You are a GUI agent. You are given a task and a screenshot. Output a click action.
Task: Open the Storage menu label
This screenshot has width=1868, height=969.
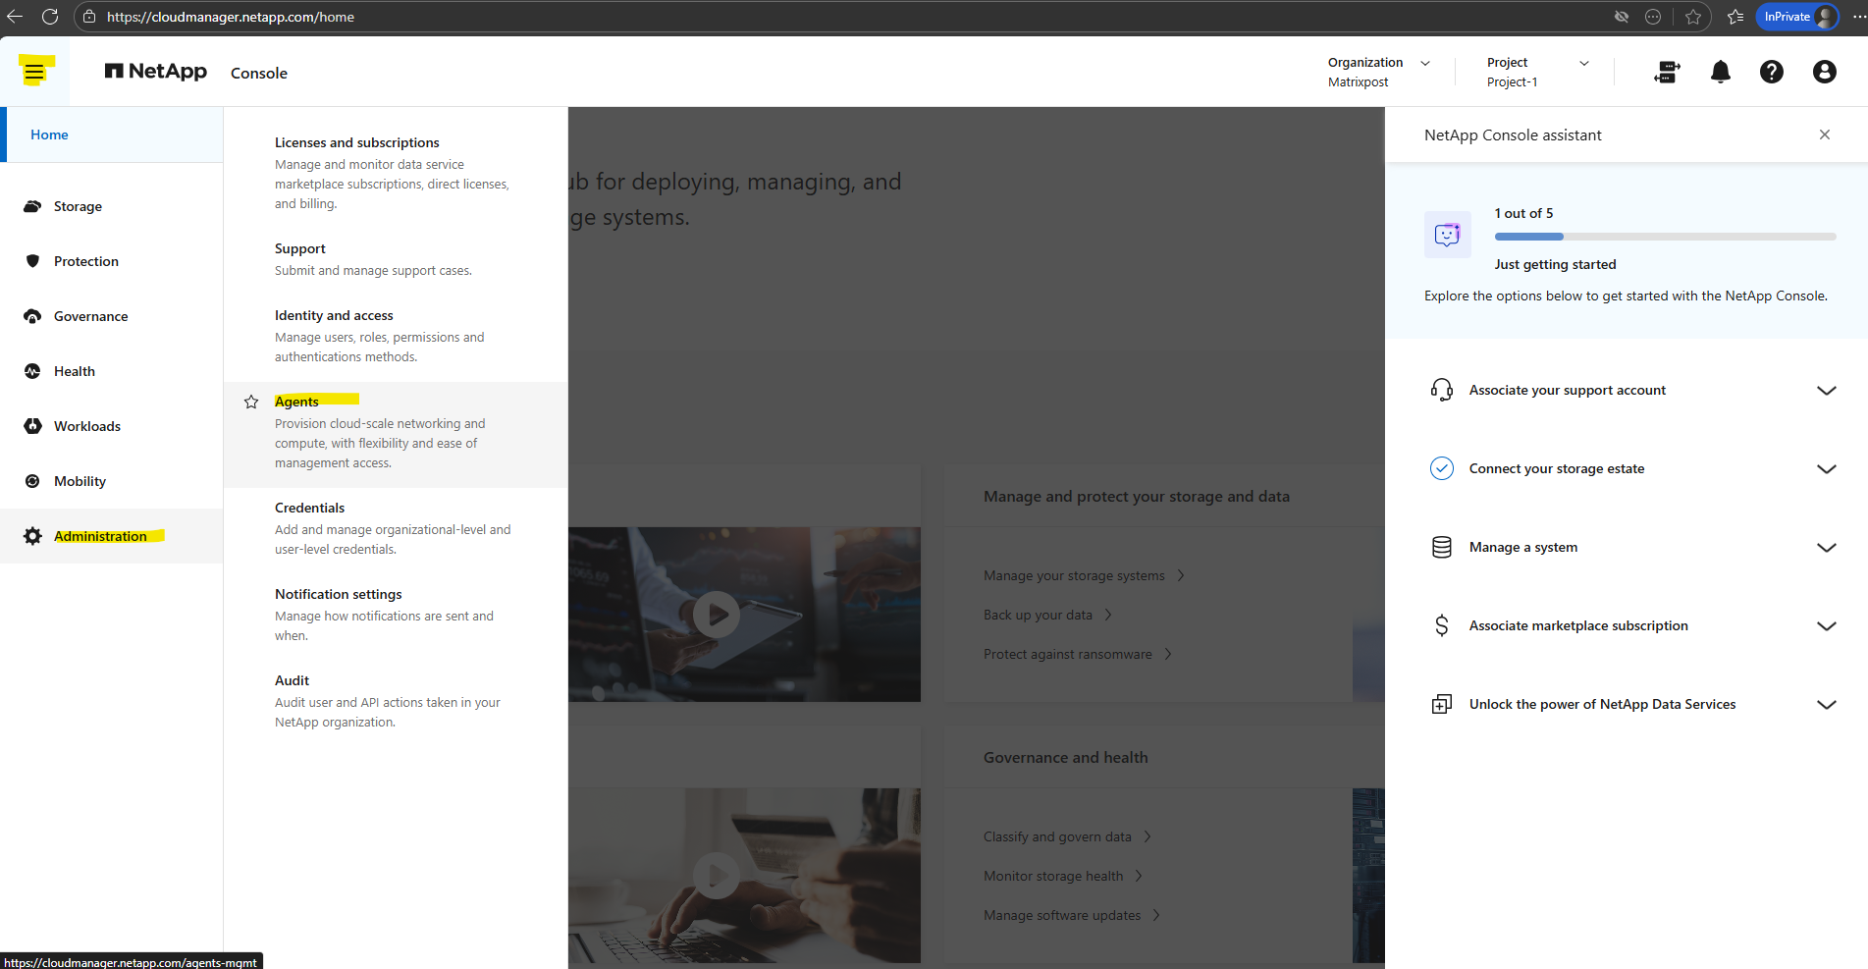pos(78,206)
